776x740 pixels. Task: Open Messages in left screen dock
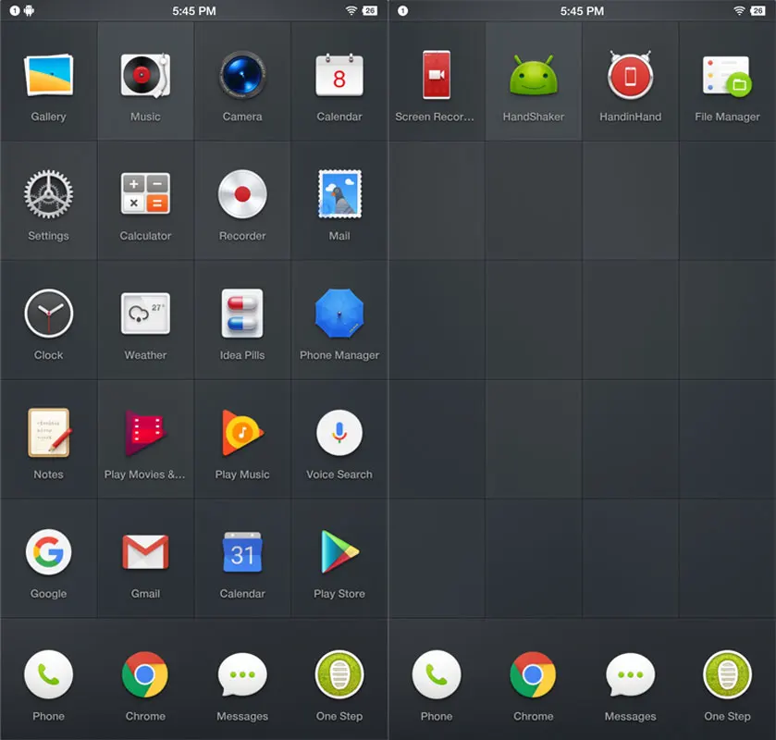[x=242, y=674]
